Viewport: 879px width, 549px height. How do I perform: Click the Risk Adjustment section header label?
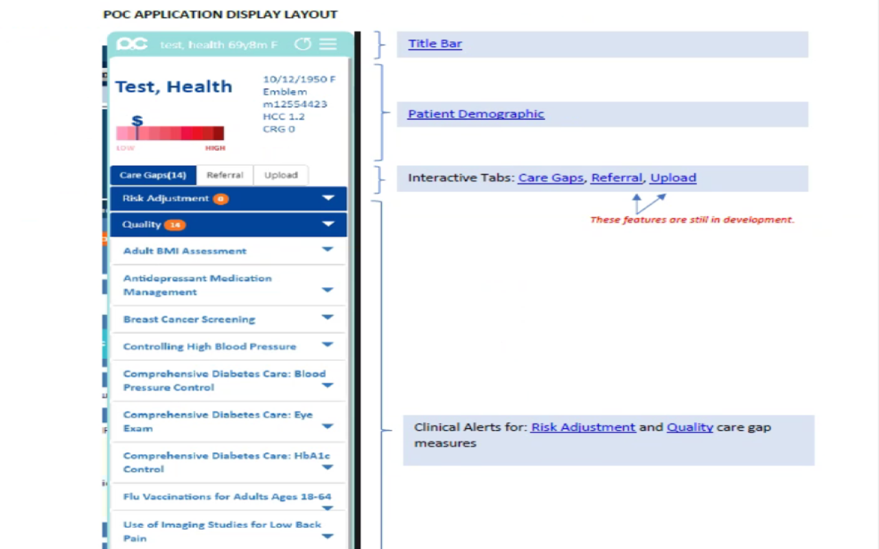click(x=165, y=198)
